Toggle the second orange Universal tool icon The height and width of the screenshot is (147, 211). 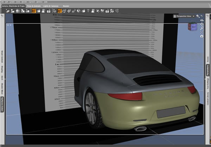click(x=59, y=11)
